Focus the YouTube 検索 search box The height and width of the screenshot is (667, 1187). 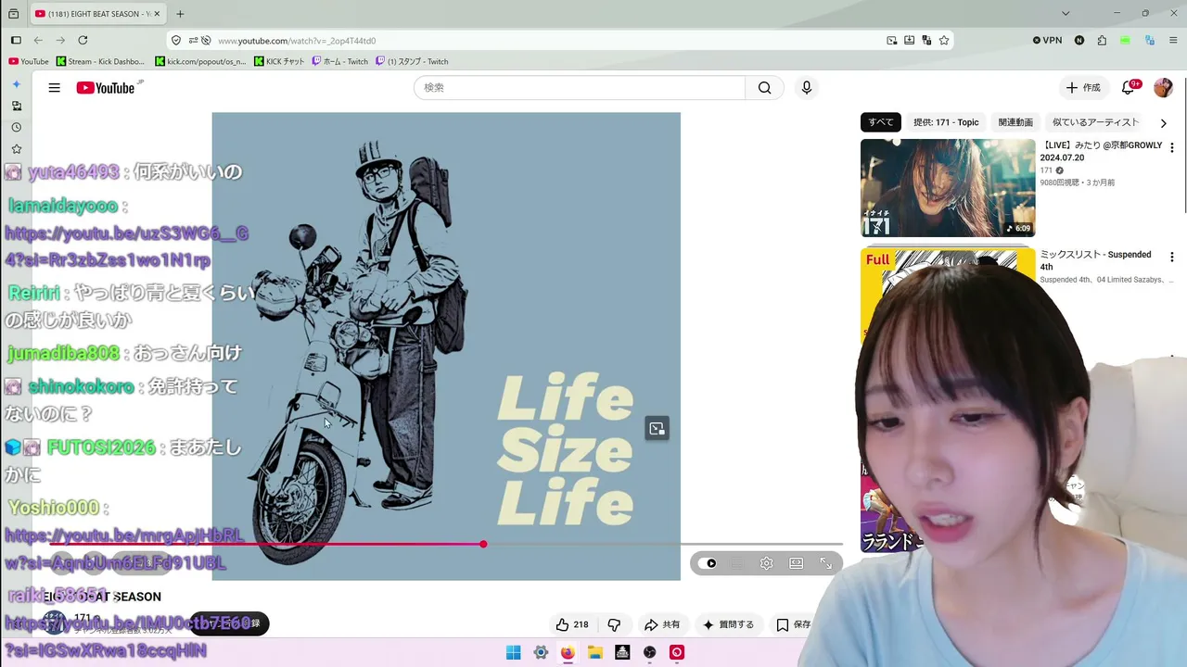coord(580,88)
